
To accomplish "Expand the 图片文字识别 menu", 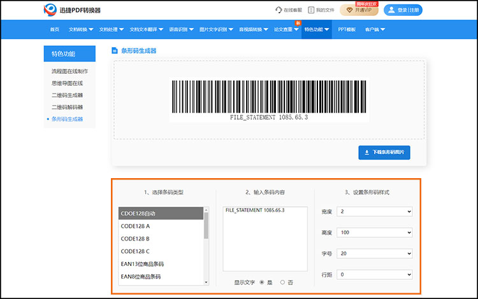I will pyautogui.click(x=216, y=29).
